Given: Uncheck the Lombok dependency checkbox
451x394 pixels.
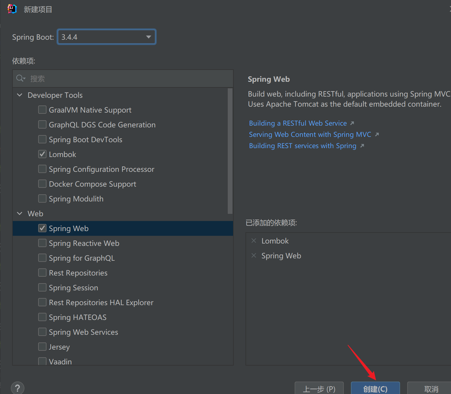Looking at the screenshot, I should tap(42, 154).
